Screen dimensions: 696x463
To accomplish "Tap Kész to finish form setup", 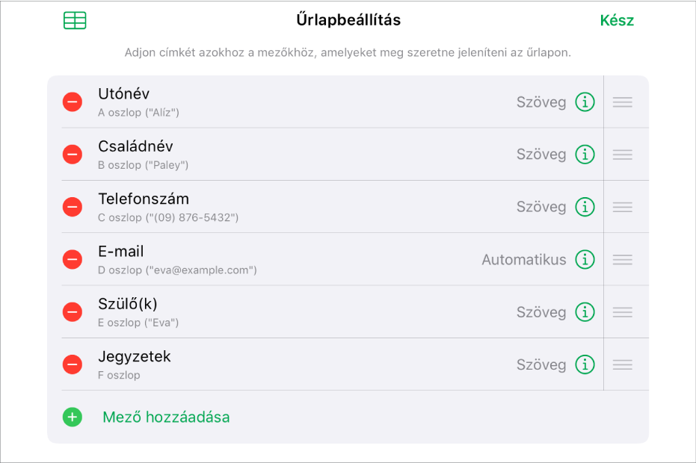I will 616,20.
